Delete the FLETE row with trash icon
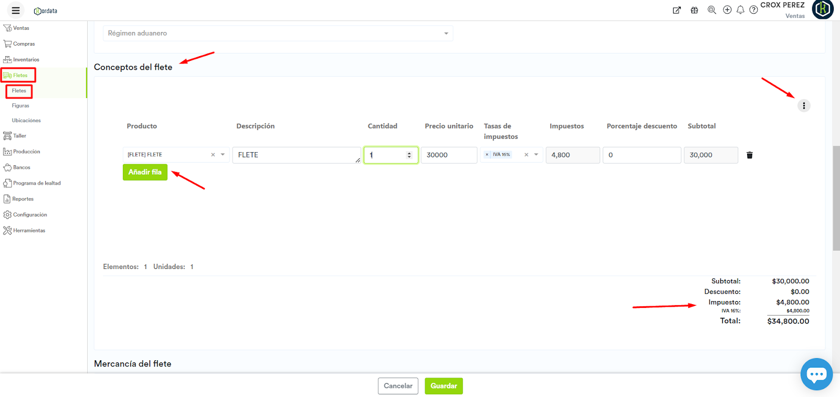The image size is (840, 397). [x=750, y=155]
